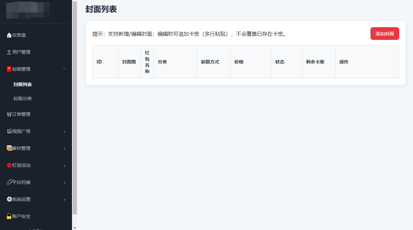Expand the 素材管理 submenu arrow
The height and width of the screenshot is (230, 413).
pos(64,149)
